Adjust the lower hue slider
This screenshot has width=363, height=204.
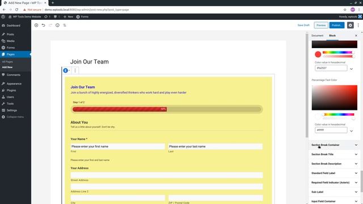339,114
